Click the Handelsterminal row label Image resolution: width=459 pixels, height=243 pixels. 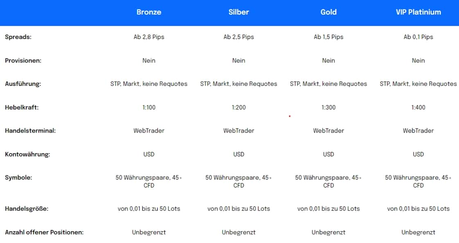pos(30,131)
